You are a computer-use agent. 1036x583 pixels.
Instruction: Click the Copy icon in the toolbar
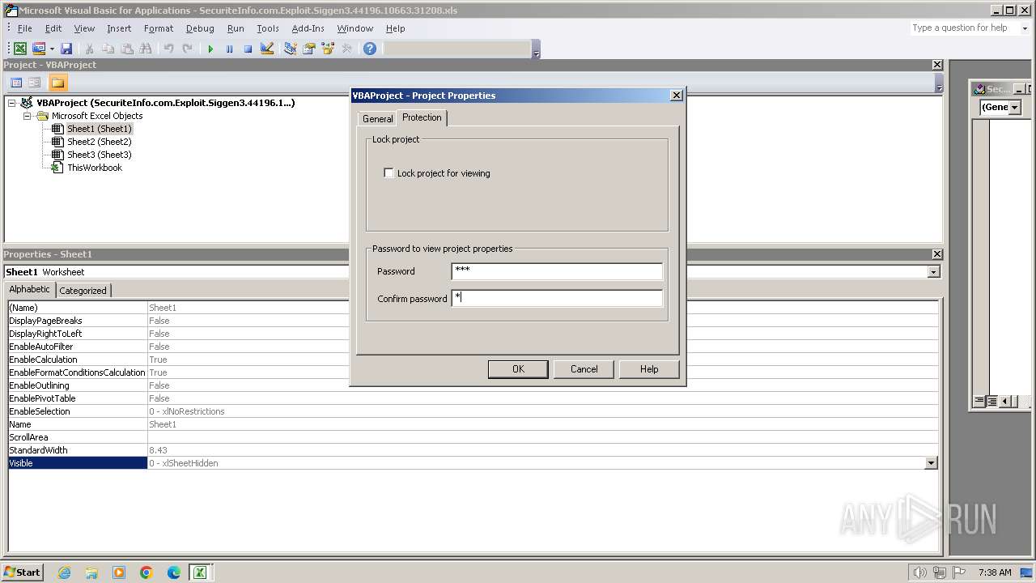tap(108, 49)
